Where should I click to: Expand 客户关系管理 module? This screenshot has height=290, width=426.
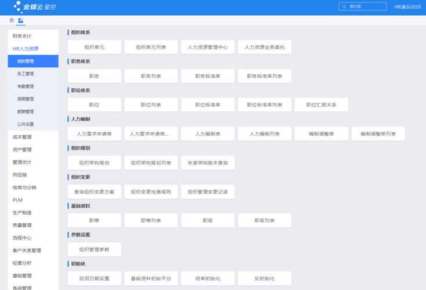33,251
